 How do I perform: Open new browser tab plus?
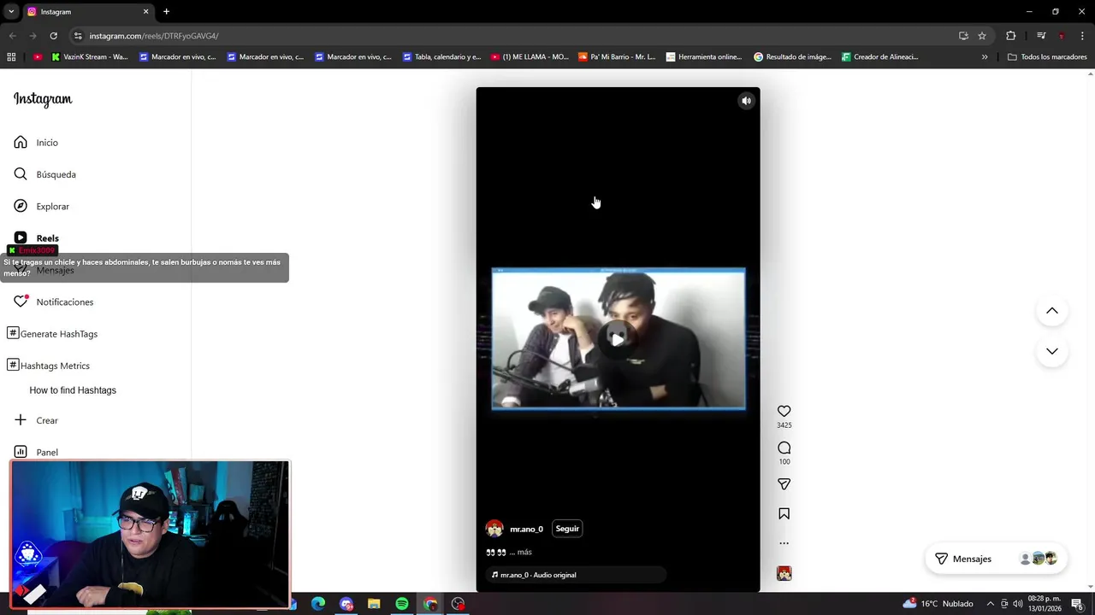[166, 12]
